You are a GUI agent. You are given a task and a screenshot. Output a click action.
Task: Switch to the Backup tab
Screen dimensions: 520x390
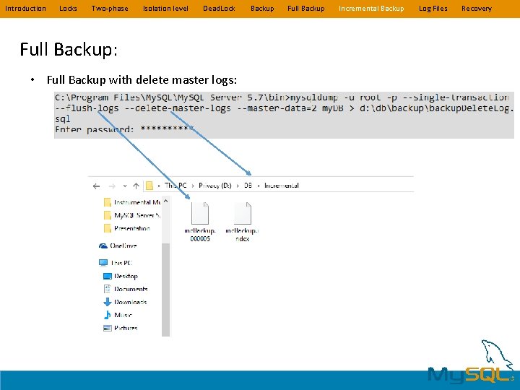[x=262, y=9]
